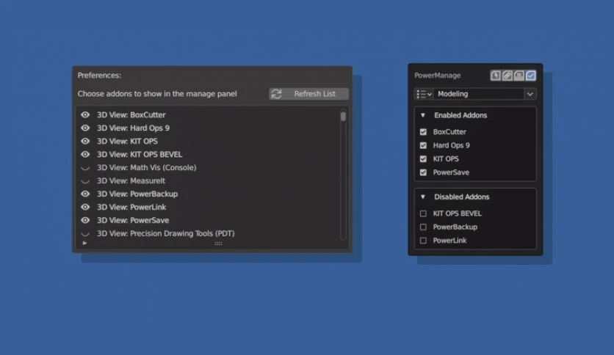Enable the KIT OPS BEVEL addon checkbox
This screenshot has height=355, width=614.
click(423, 213)
